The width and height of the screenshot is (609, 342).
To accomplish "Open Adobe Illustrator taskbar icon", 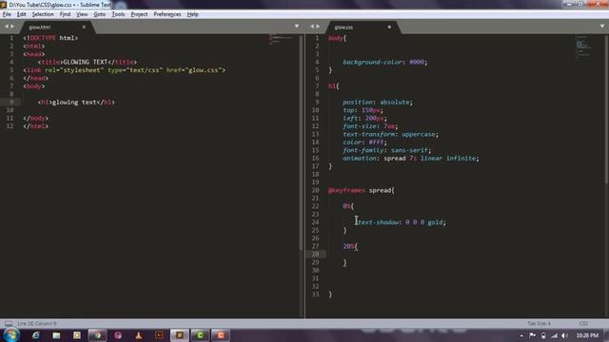I will point(159,335).
